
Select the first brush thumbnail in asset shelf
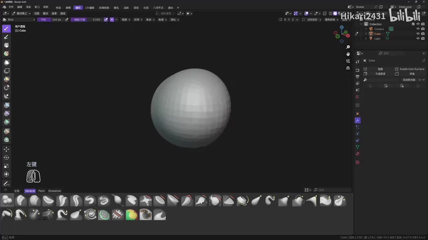(x=7, y=201)
